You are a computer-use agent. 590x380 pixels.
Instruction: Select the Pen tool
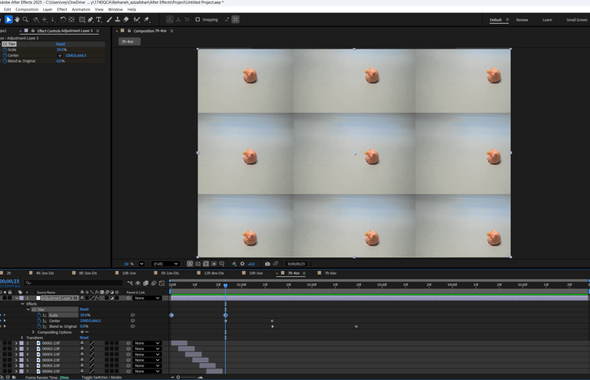[91, 19]
